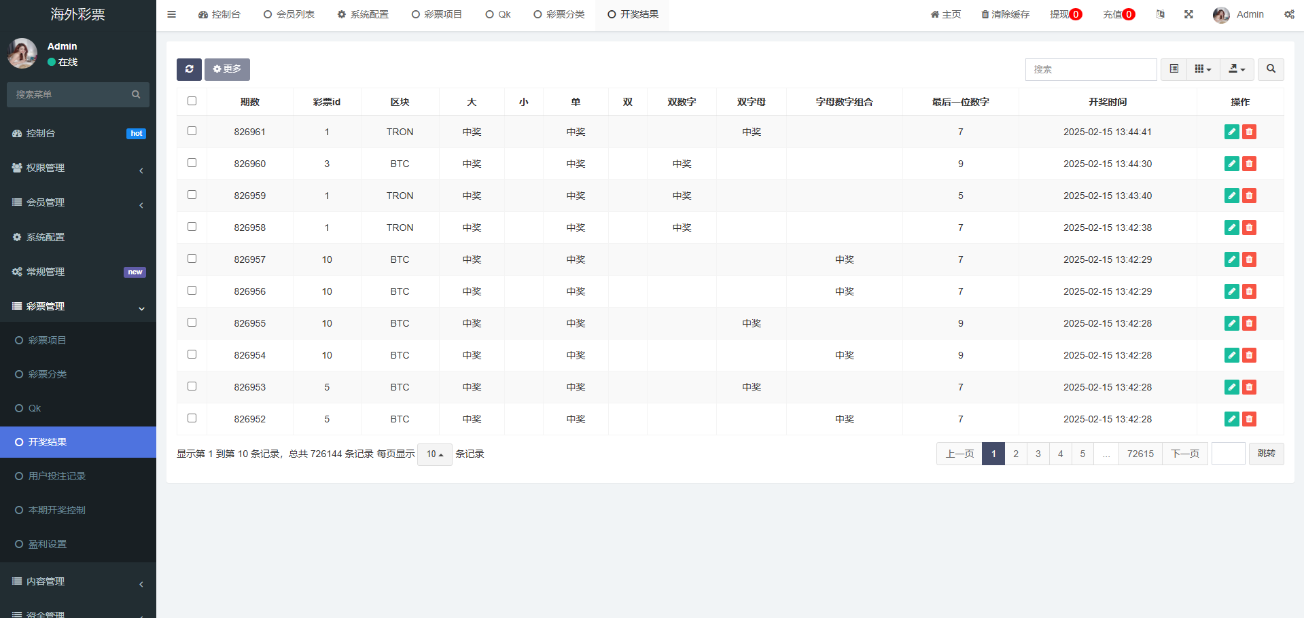Click the refresh table button
1304x618 pixels.
(x=189, y=69)
